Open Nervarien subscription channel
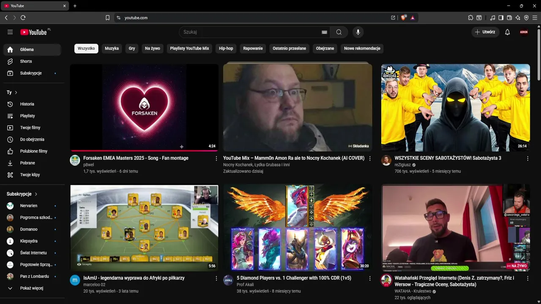 pos(32,206)
